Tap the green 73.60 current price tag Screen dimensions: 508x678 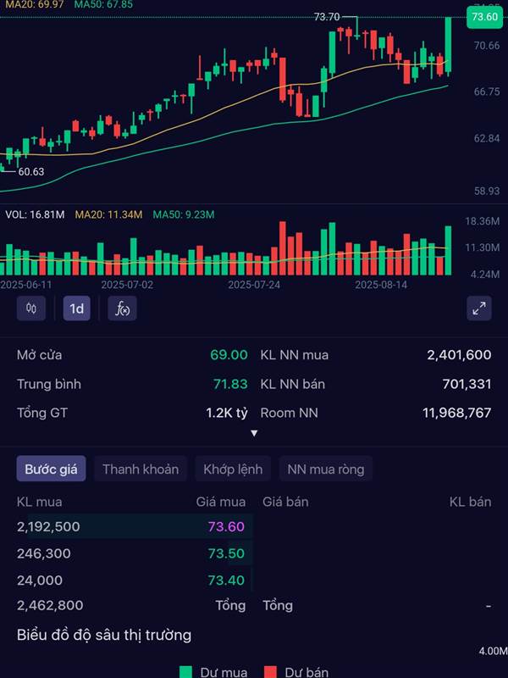[x=484, y=16]
